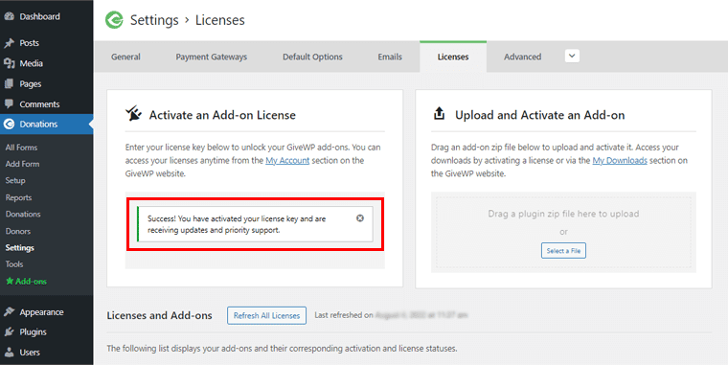This screenshot has height=365, width=728.
Task: Click the 'Licenses and Add-ons' heading
Action: click(159, 316)
